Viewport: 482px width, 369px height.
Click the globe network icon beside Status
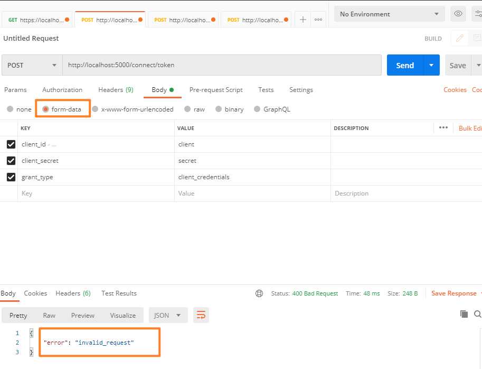pos(259,293)
